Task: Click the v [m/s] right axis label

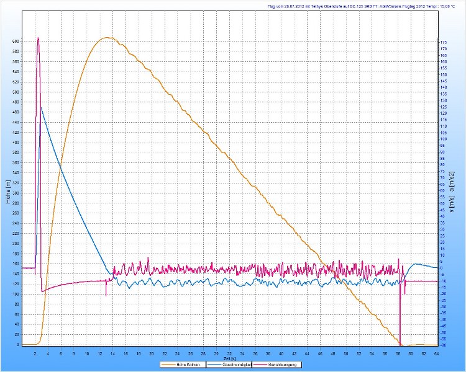Action: pos(452,204)
